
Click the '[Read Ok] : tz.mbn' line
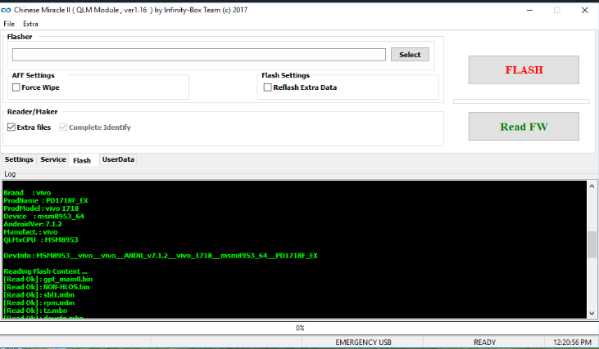point(35,311)
